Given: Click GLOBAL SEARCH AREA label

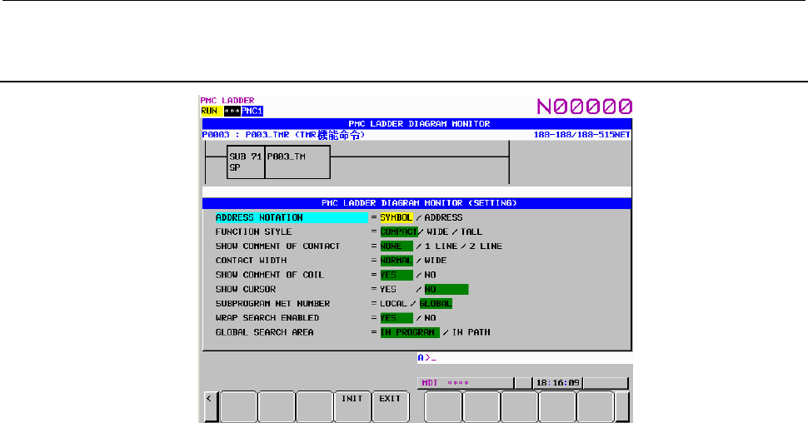Looking at the screenshot, I should tap(264, 333).
